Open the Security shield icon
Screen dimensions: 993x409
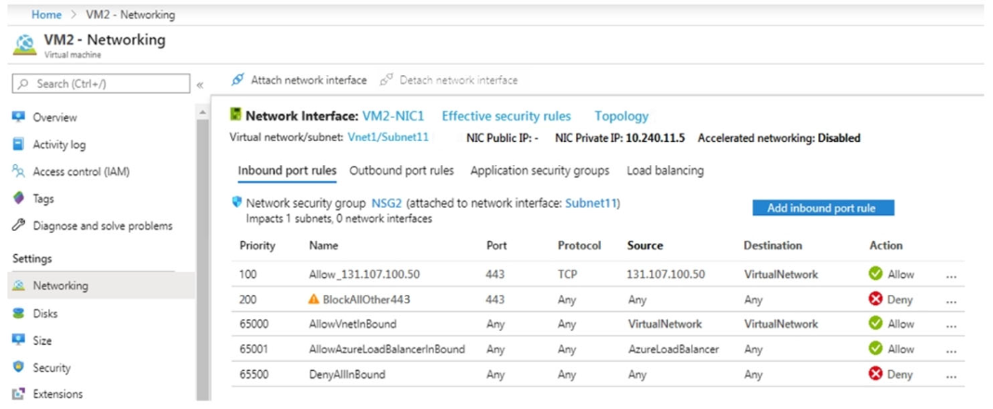coord(19,367)
